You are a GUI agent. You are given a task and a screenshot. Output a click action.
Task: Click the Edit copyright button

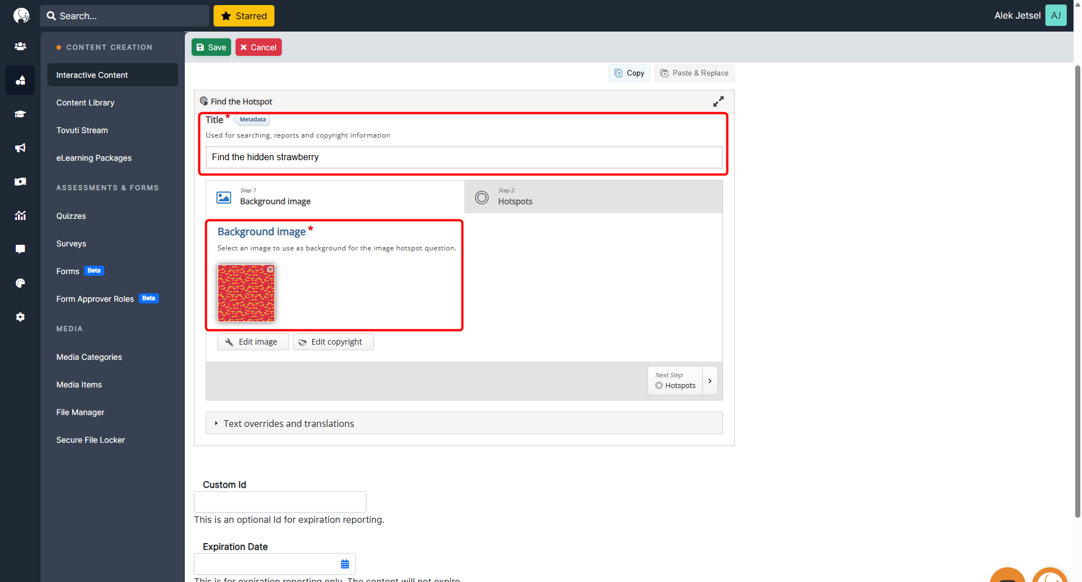click(333, 342)
